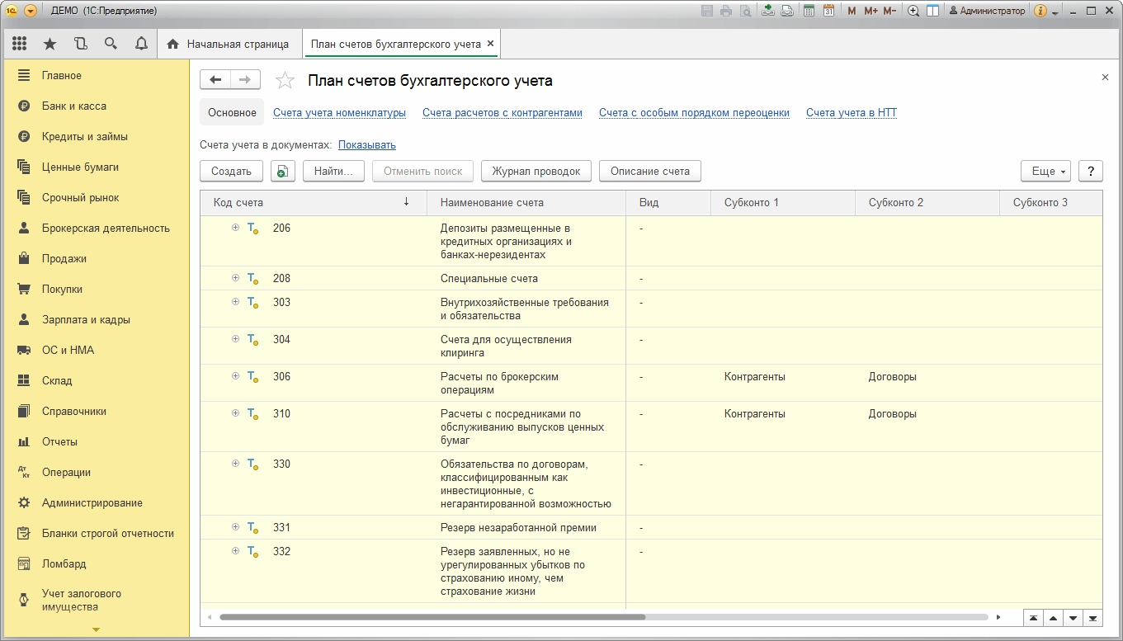
Task: Click the zoom scale magnifier icon
Action: [913, 11]
